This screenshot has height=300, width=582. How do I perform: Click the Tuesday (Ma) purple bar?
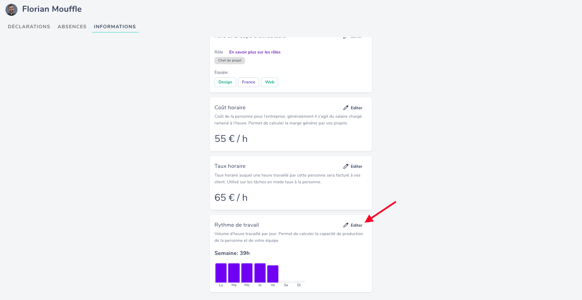(234, 273)
